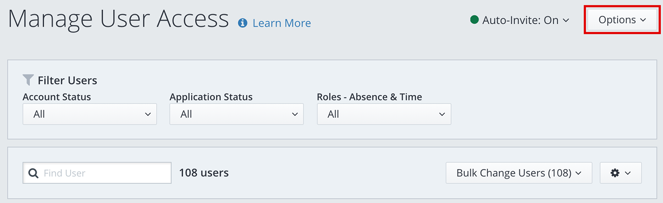Click the funnel Filter Users icon
Image resolution: width=663 pixels, height=203 pixels.
click(x=28, y=80)
